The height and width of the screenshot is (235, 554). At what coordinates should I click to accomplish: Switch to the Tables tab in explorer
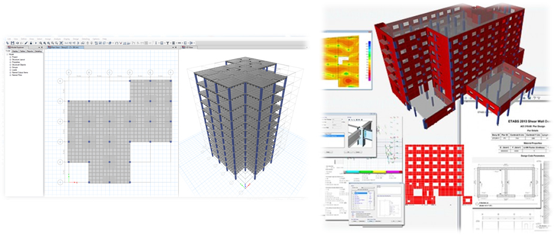[x=23, y=51]
